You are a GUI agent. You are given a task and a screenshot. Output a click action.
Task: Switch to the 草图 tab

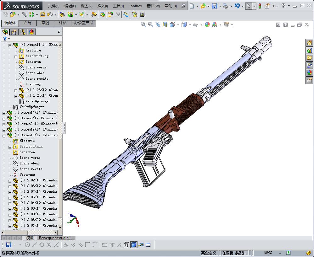click(x=45, y=23)
